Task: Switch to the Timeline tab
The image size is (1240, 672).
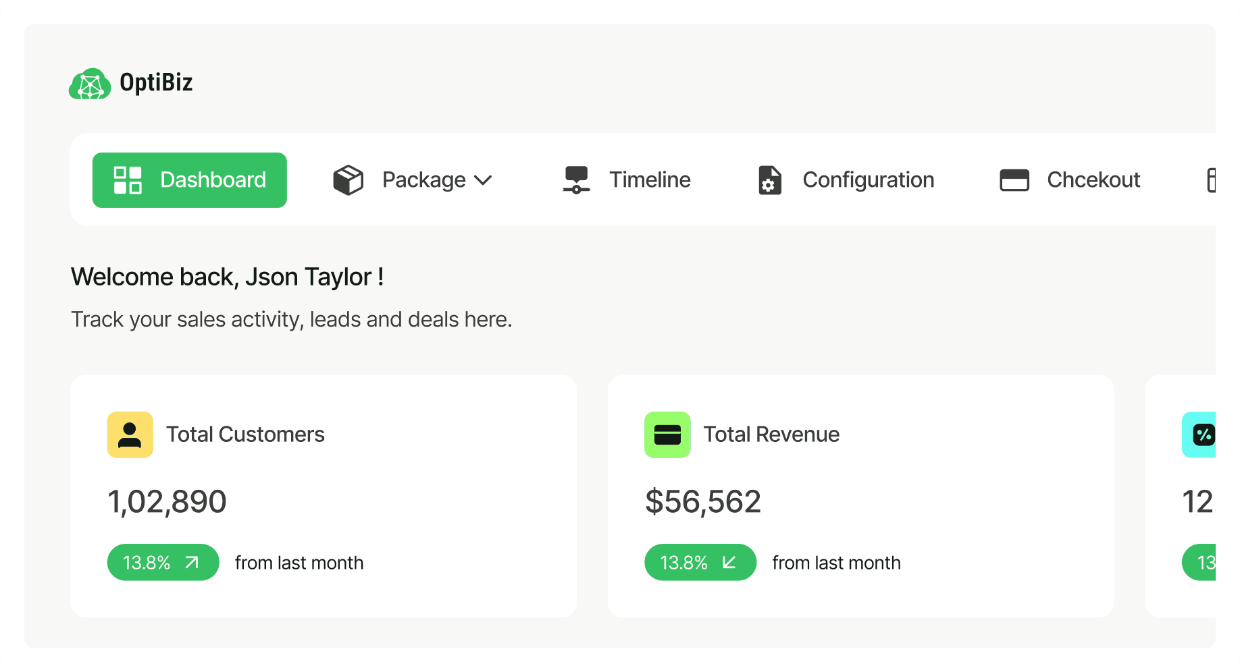Action: [650, 180]
